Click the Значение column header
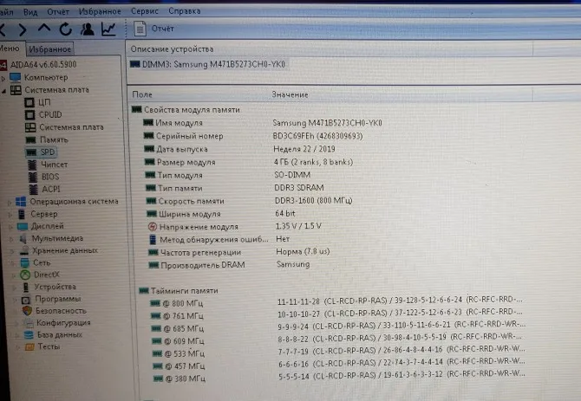The width and height of the screenshot is (581, 401). (290, 94)
